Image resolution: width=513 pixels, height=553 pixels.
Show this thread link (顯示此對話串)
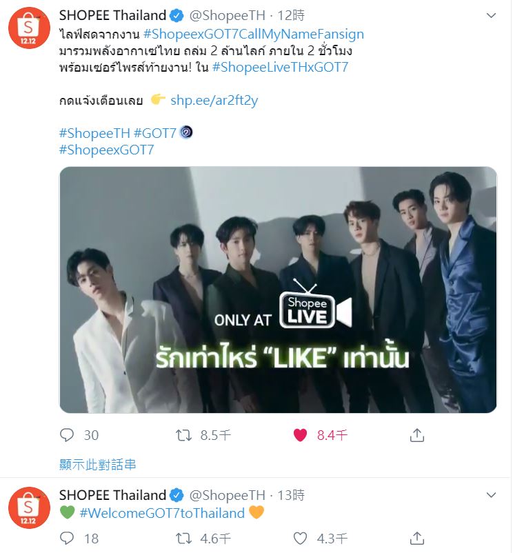point(98,465)
